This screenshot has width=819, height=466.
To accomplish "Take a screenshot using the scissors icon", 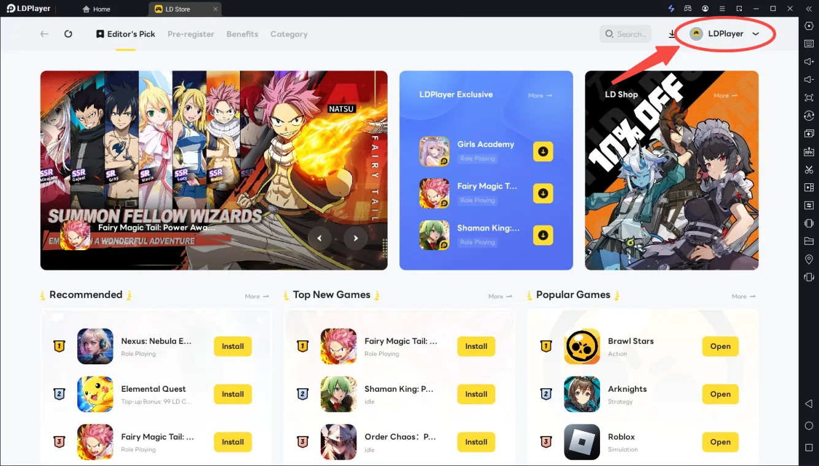I will pyautogui.click(x=809, y=169).
